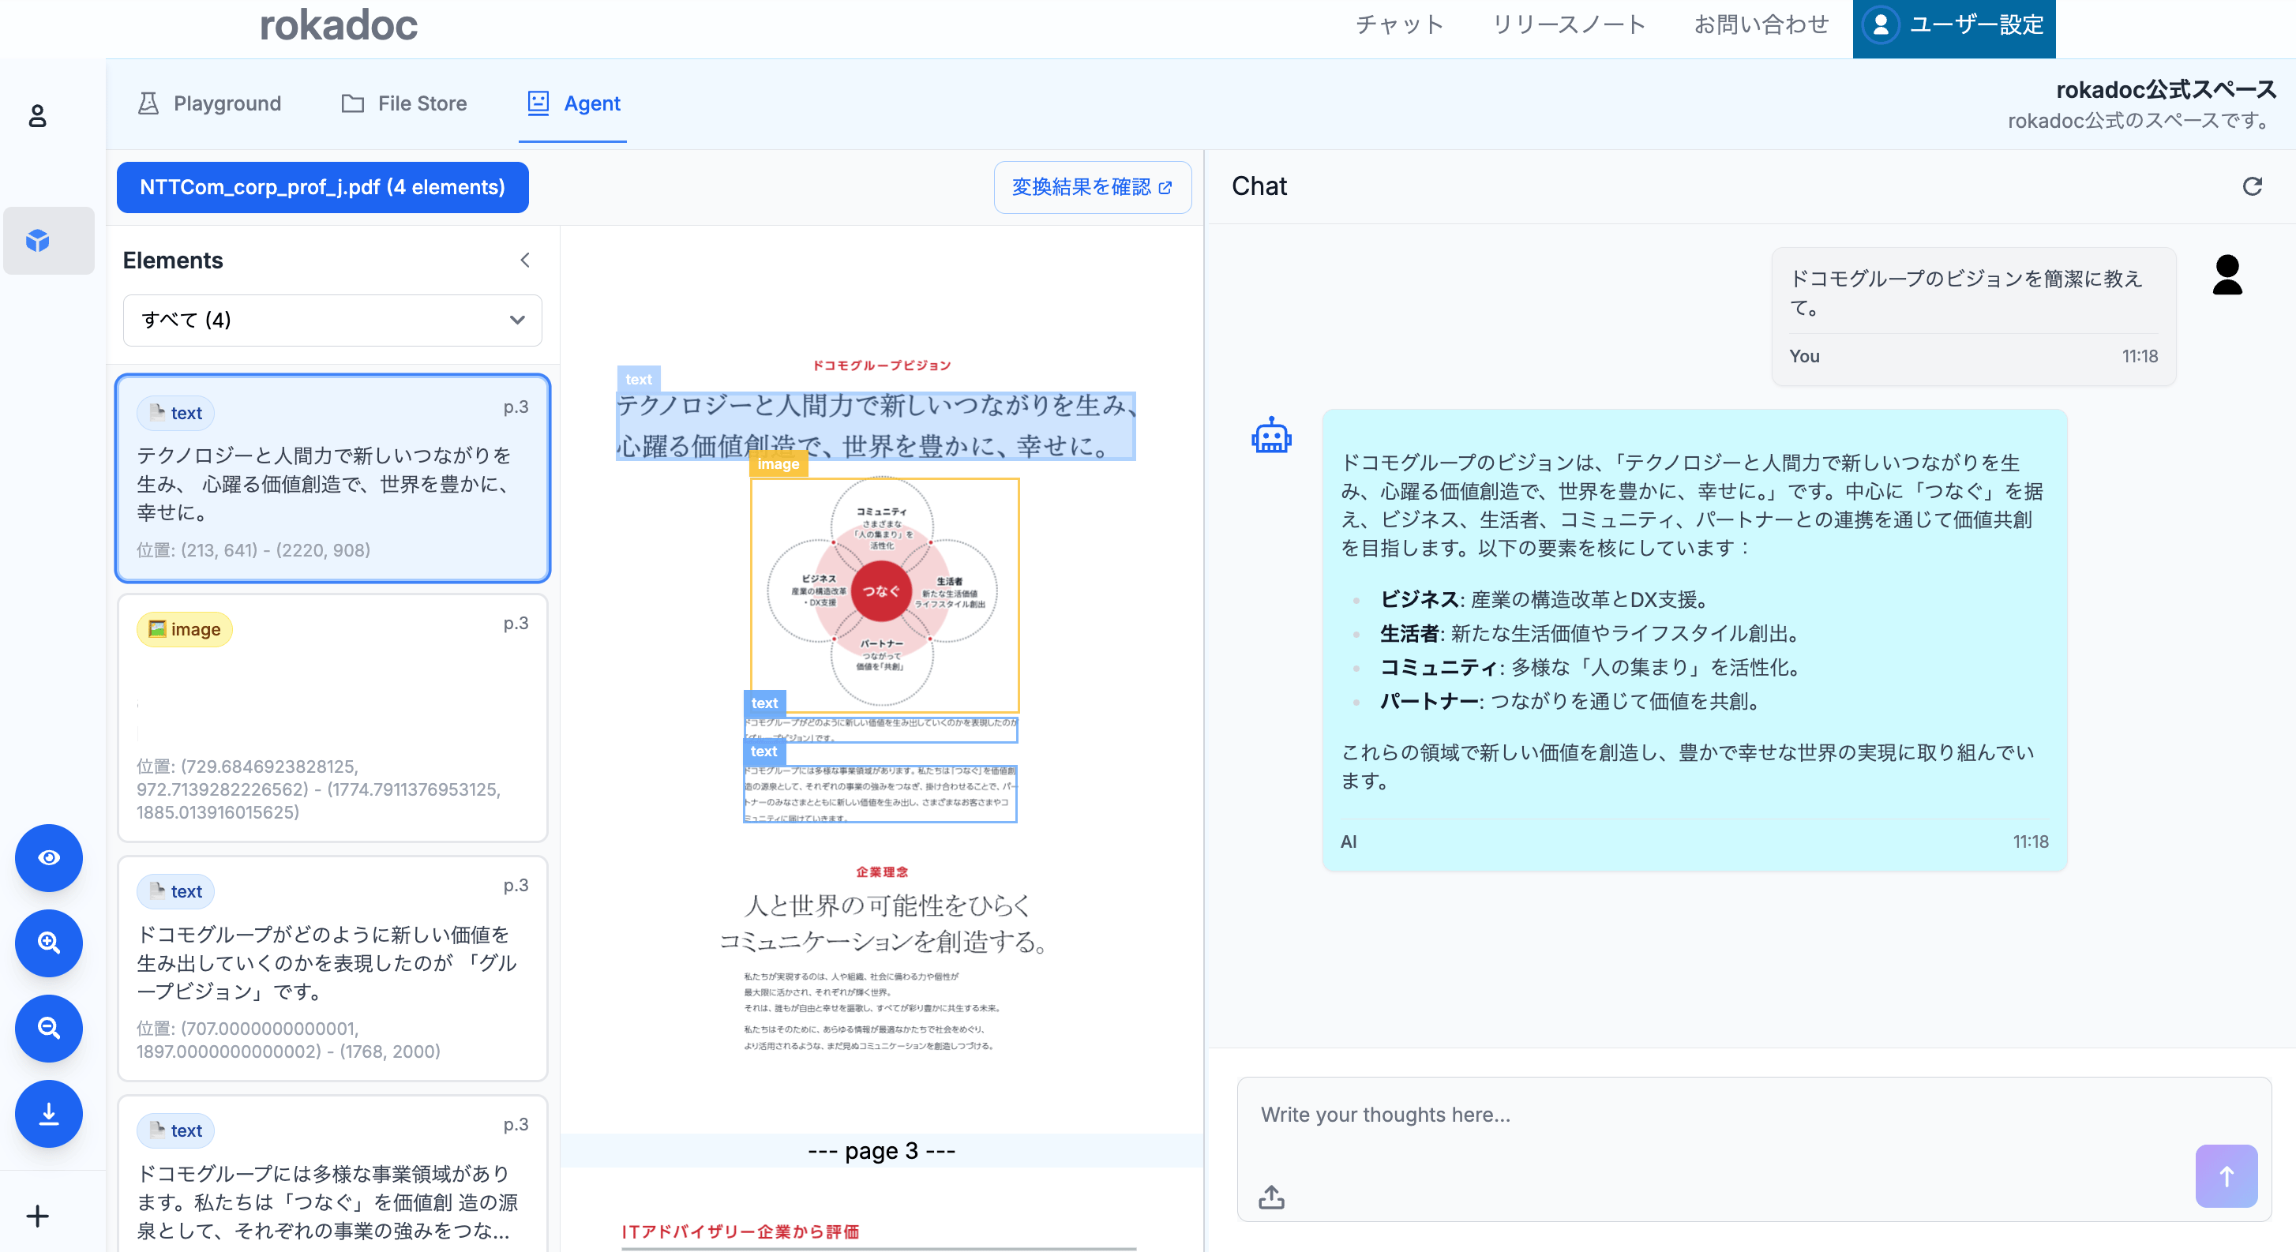Click ITアドバイザリー企業から評価 heading

(741, 1231)
